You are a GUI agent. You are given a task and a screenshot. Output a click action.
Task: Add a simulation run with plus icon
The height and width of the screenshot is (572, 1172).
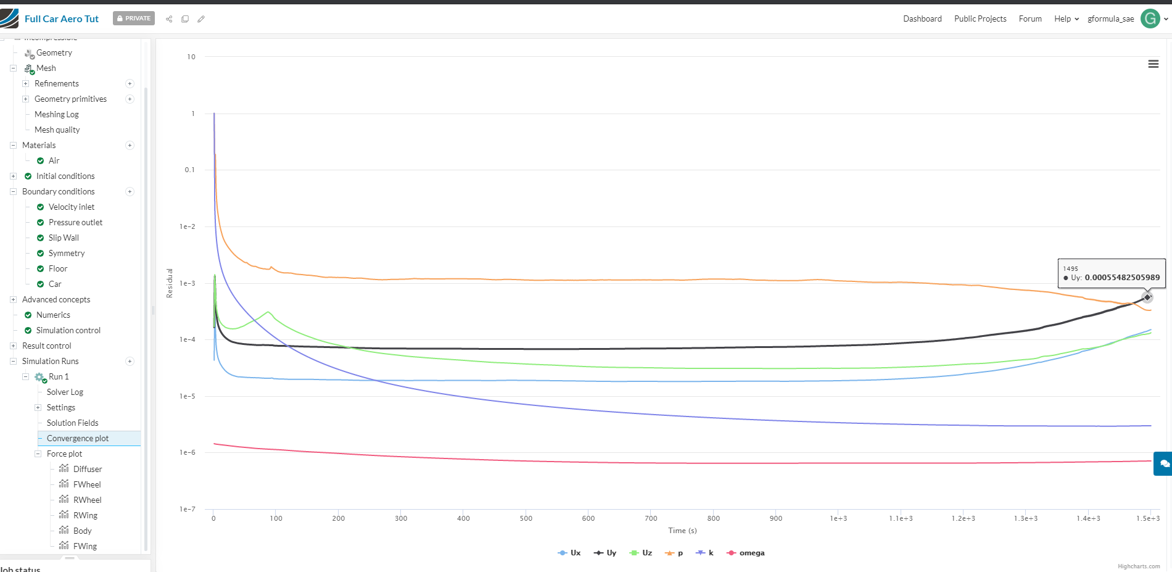[130, 362]
